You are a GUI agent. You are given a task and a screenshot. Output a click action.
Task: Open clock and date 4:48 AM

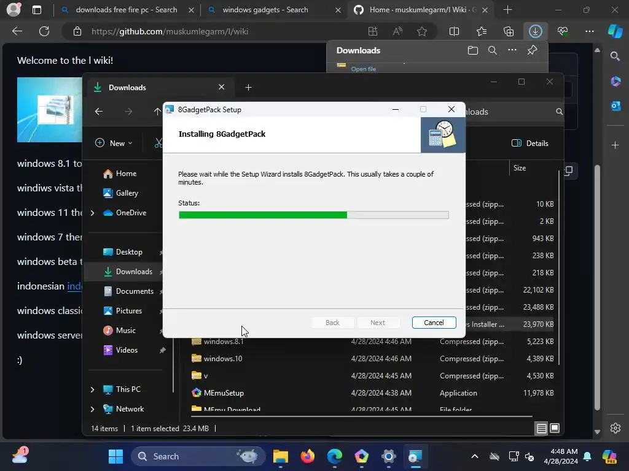click(x=560, y=456)
